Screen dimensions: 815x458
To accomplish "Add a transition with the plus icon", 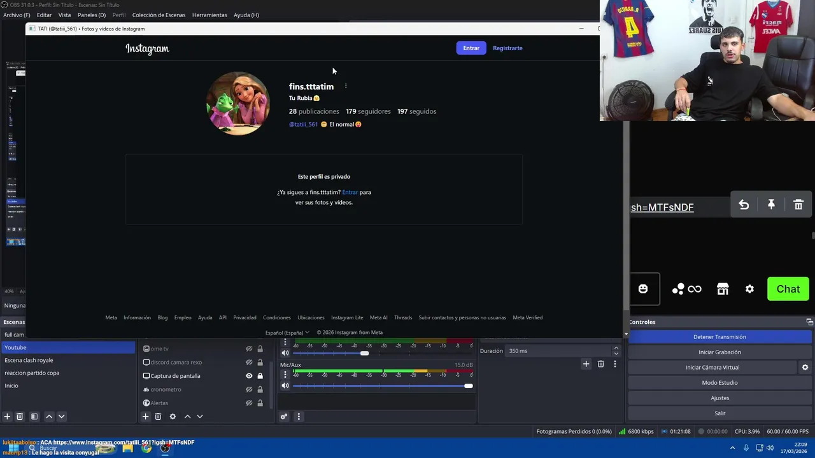I will (x=586, y=364).
